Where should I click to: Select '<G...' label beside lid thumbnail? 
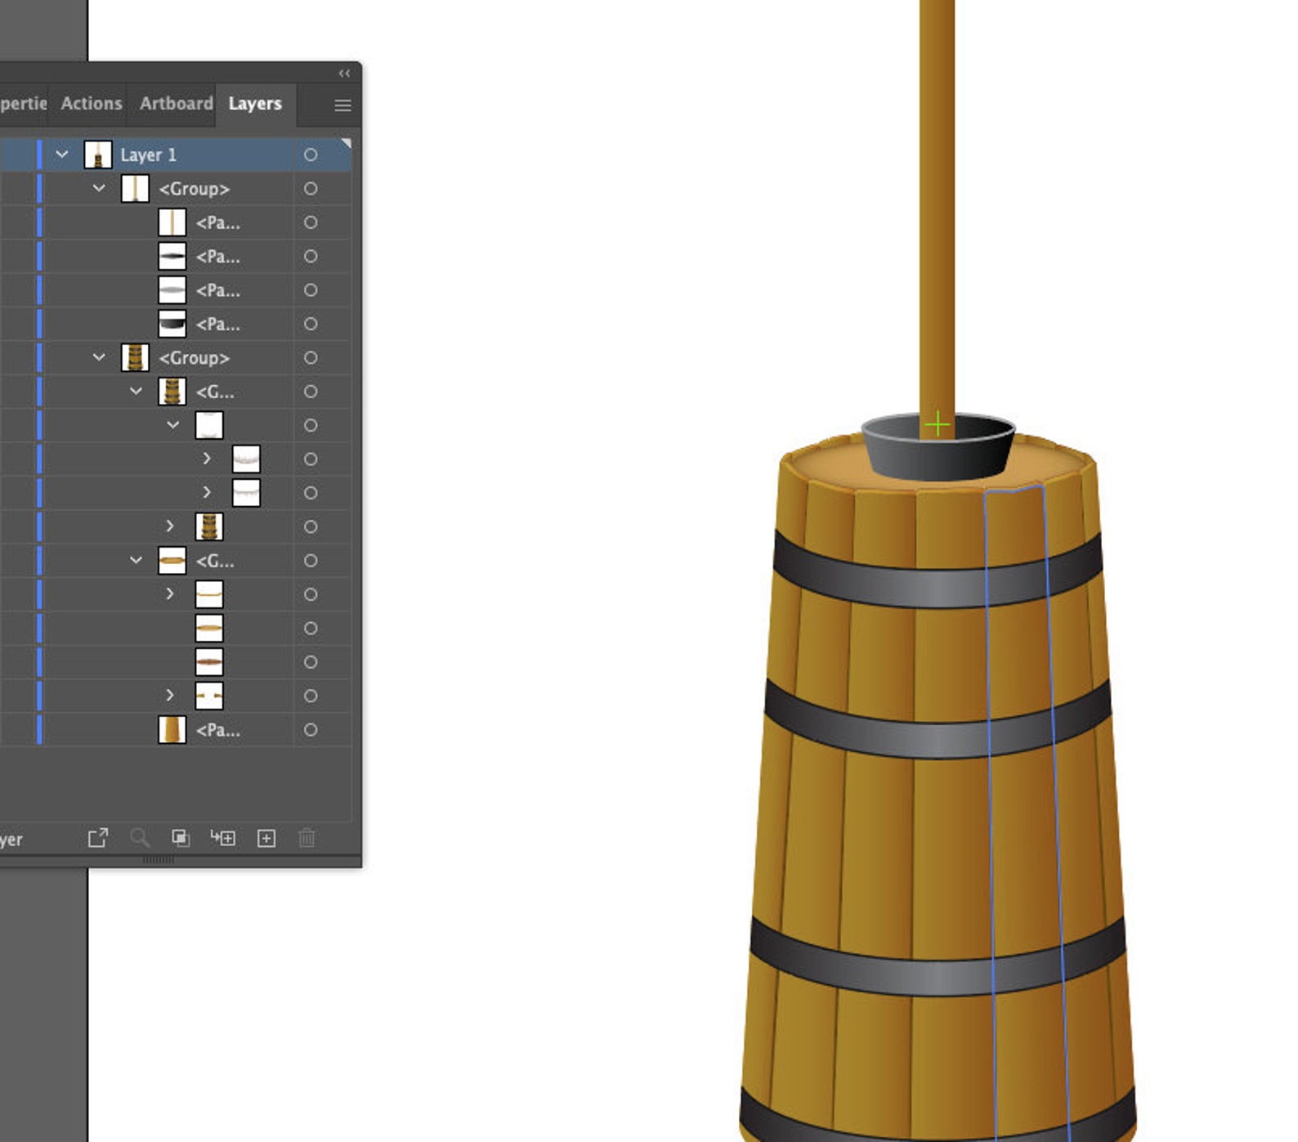click(x=215, y=561)
